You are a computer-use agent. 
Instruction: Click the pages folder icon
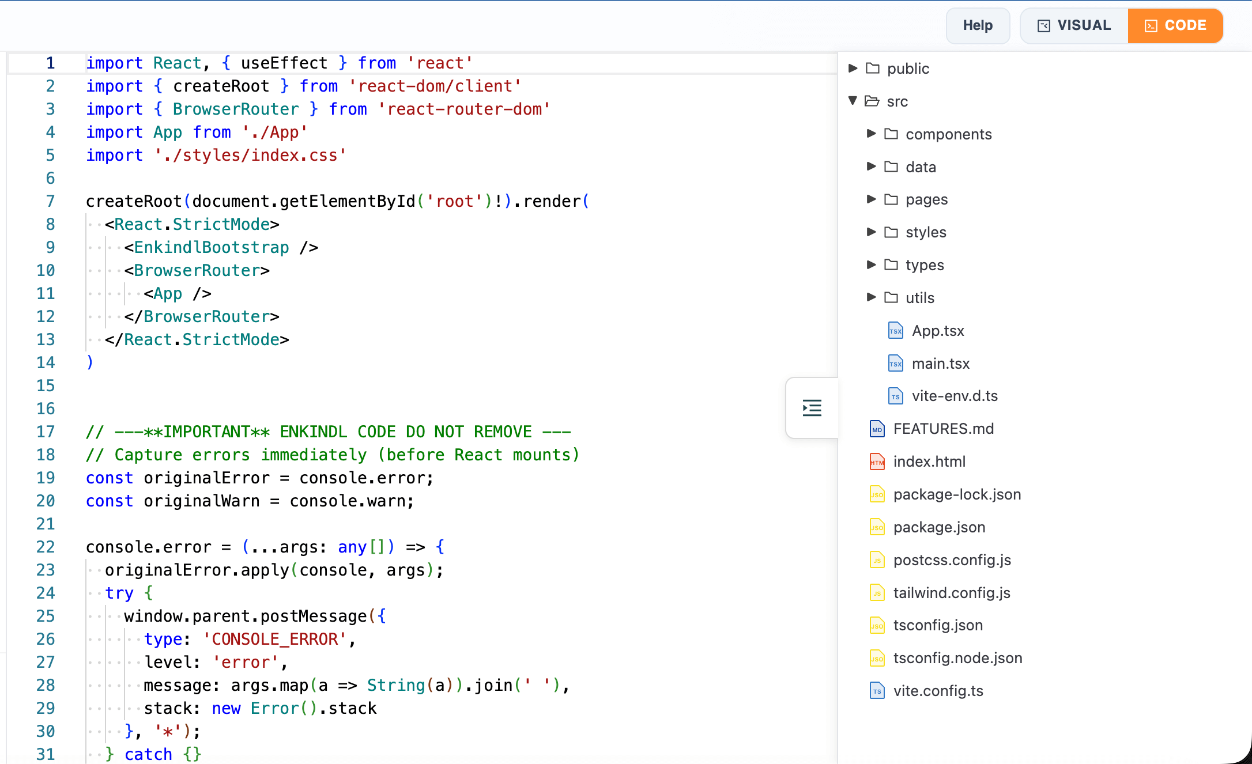tap(891, 199)
